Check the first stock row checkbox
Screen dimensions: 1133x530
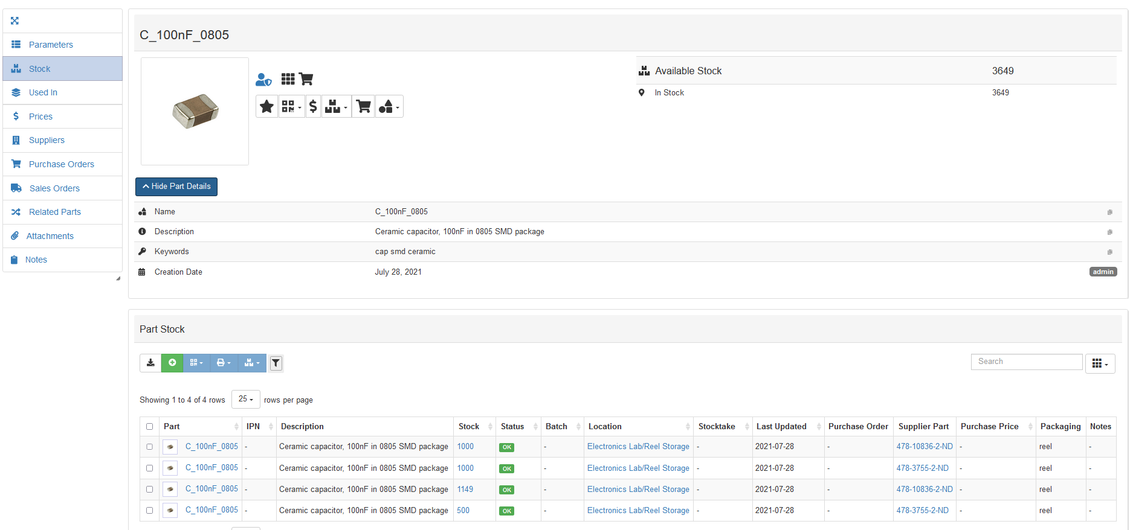[150, 447]
